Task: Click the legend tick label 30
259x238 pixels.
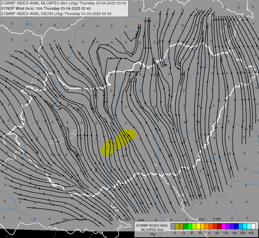Action: [x=192, y=233]
